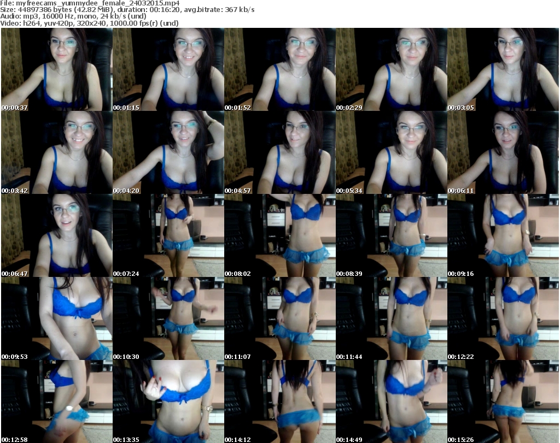This screenshot has width=560, height=443.
Task: Pick the thumbnail stamped 00:04:20
Action: [168, 152]
